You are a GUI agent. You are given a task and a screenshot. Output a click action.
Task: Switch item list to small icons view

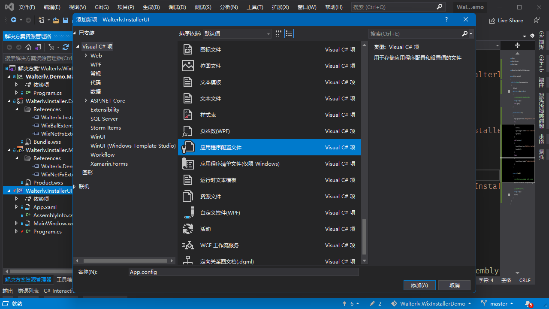coord(278,33)
